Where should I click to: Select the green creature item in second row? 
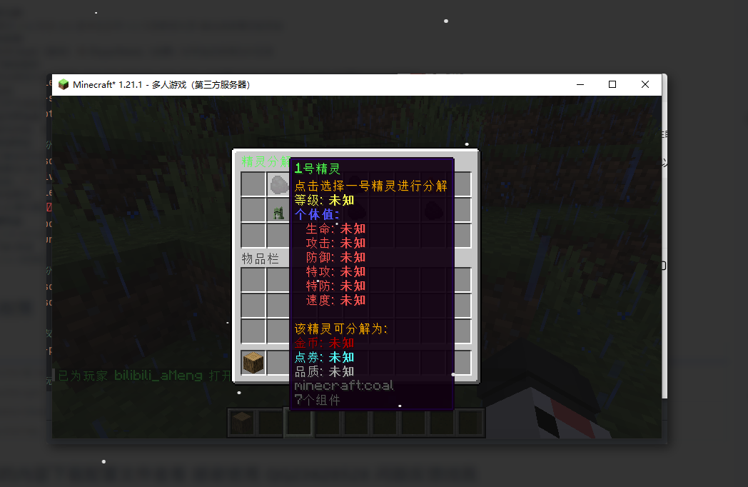[x=279, y=211]
